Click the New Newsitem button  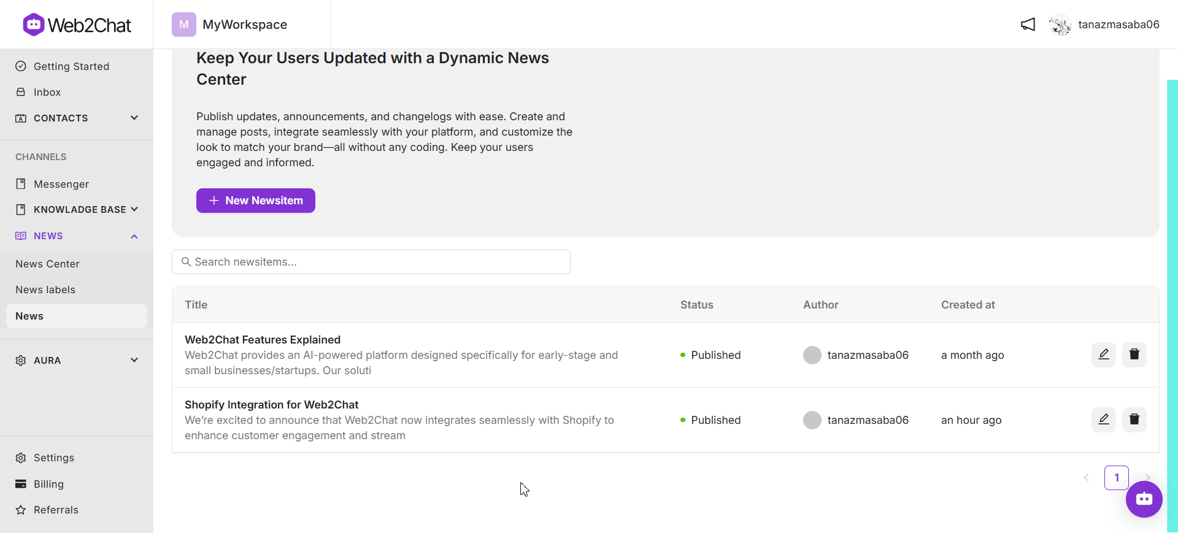click(x=256, y=201)
